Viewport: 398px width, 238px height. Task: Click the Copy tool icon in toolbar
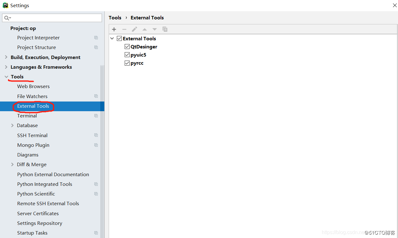tap(165, 29)
